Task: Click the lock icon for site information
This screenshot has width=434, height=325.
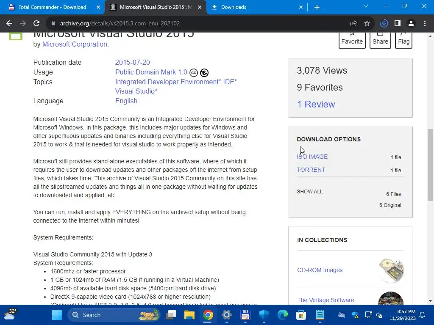Action: click(x=53, y=24)
